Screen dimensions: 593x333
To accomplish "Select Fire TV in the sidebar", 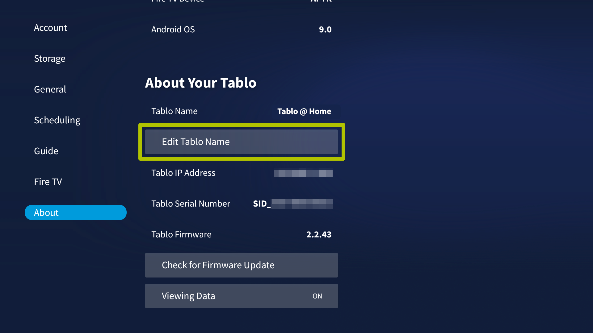I will pyautogui.click(x=48, y=182).
